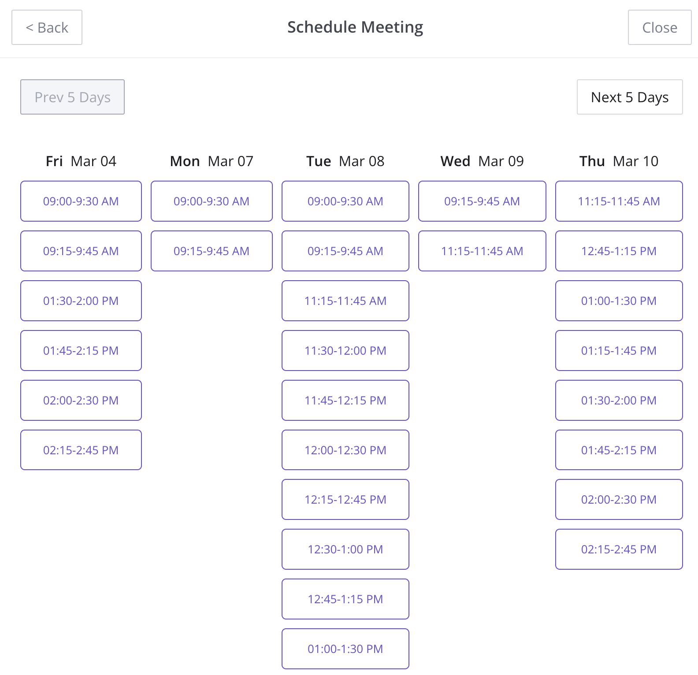Select Thursday Mar 10 11:15-11:45 AM slot
Viewport: 698px width, 675px height.
619,201
